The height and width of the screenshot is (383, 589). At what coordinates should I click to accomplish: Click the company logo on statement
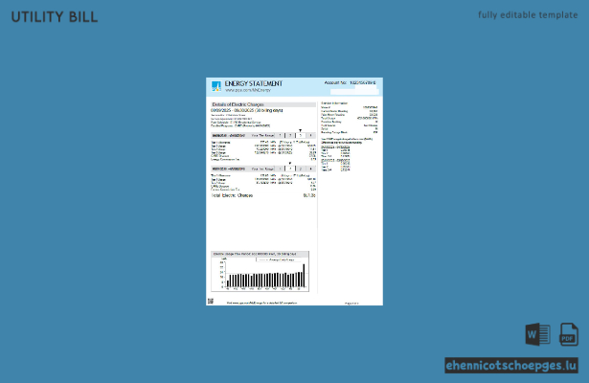point(216,86)
